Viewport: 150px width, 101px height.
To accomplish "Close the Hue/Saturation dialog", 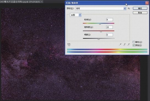I will 147,3.
